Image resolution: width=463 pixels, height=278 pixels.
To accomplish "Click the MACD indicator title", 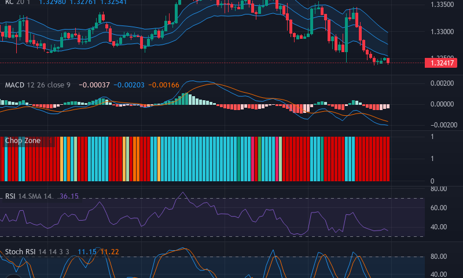I will (x=14, y=85).
